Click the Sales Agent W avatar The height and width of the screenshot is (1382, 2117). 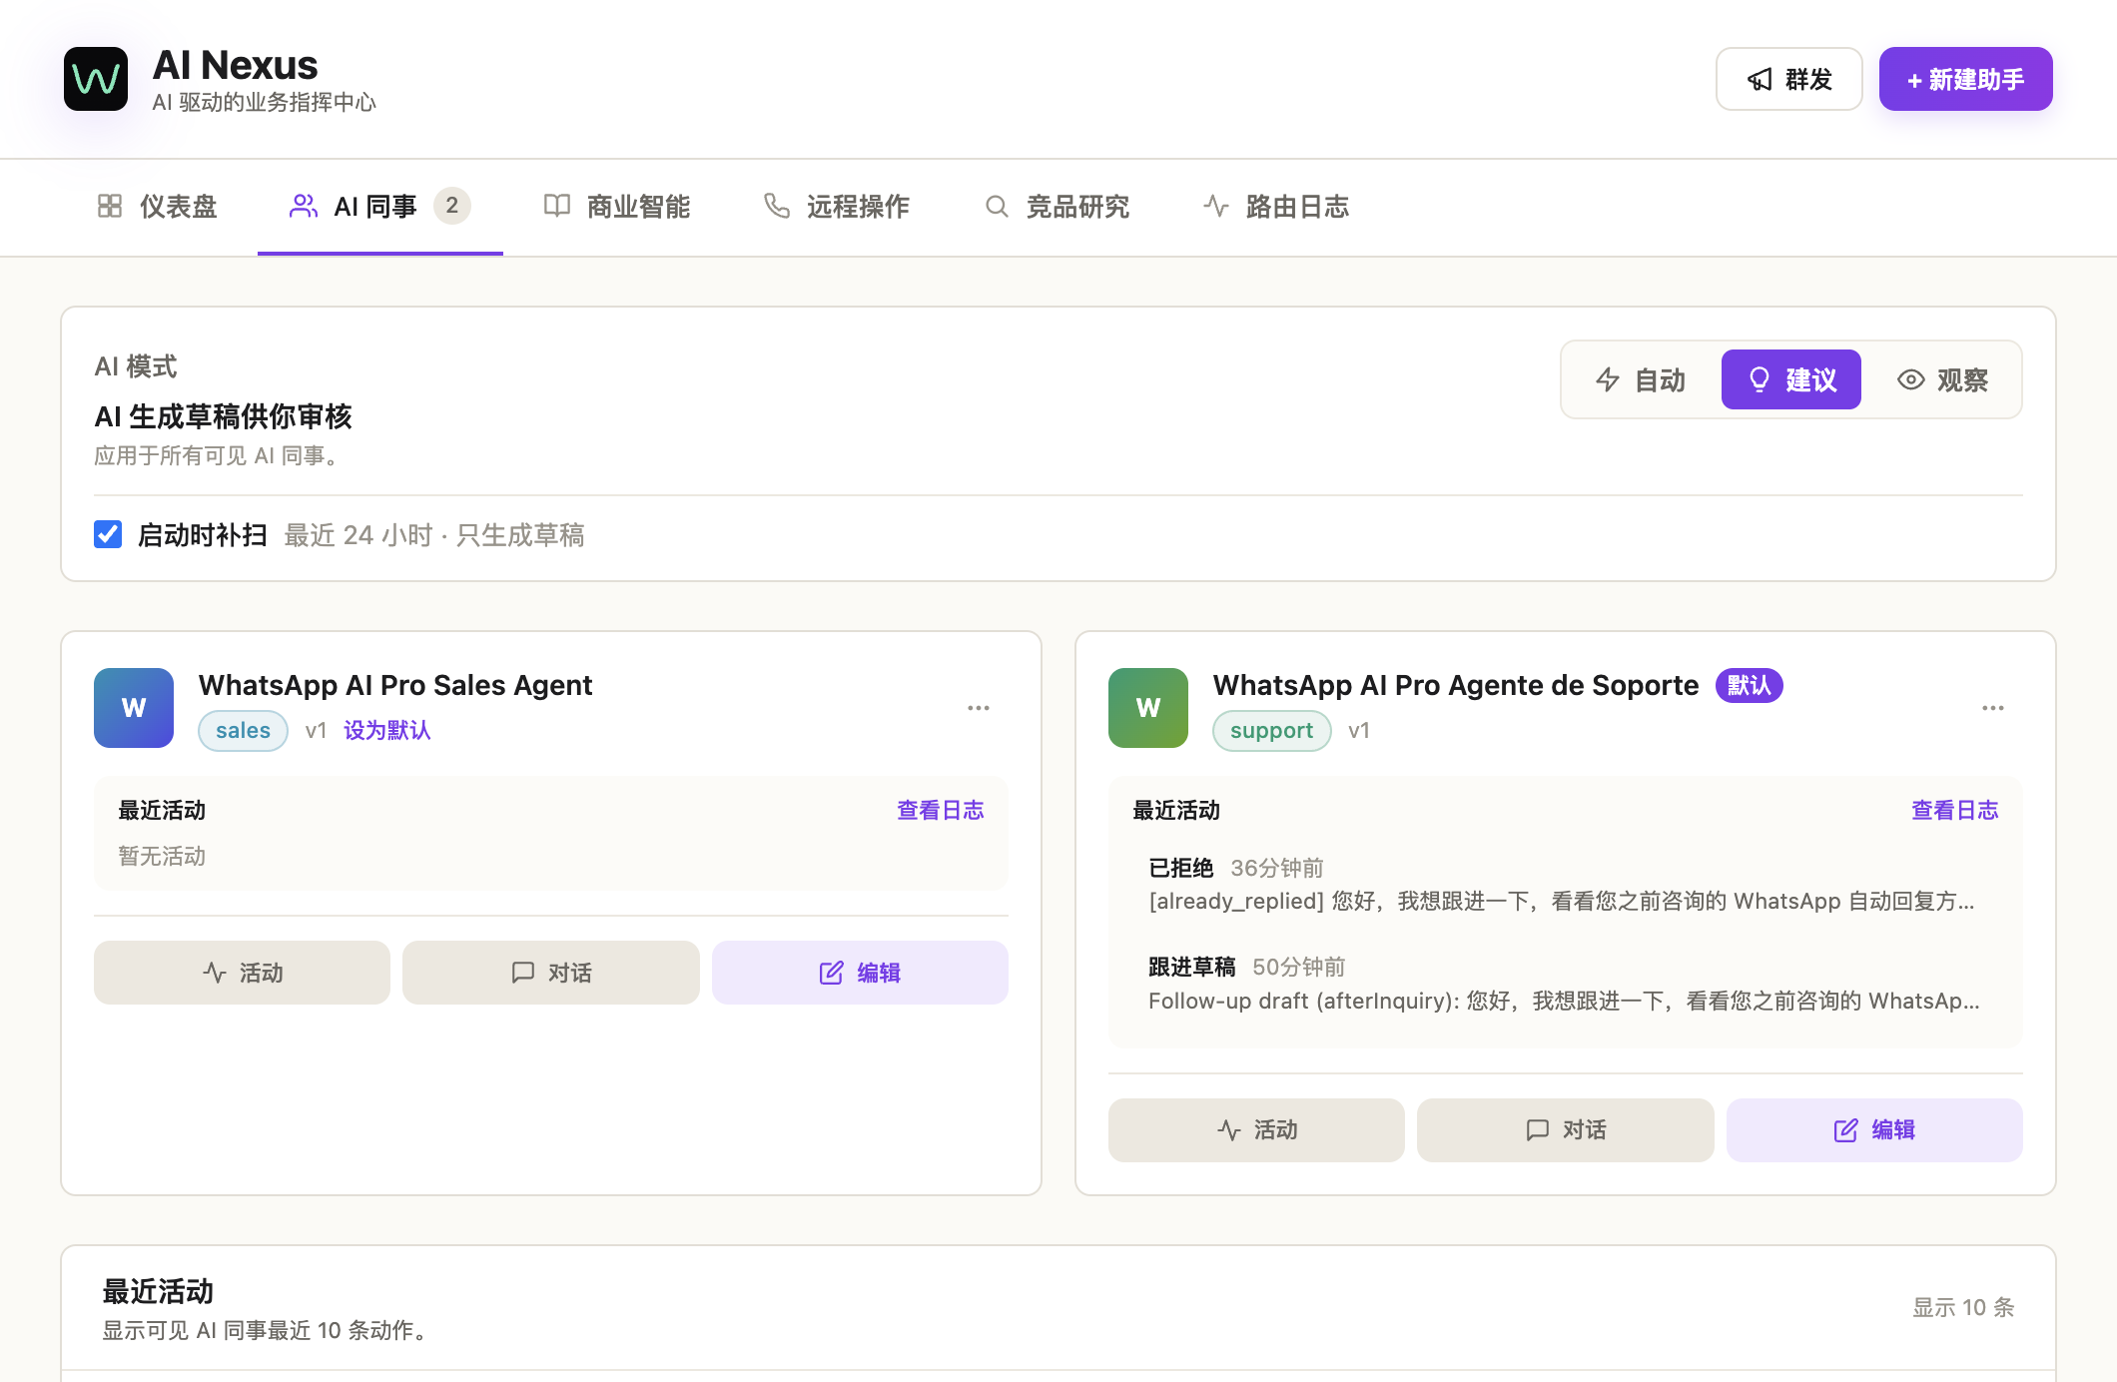134,708
